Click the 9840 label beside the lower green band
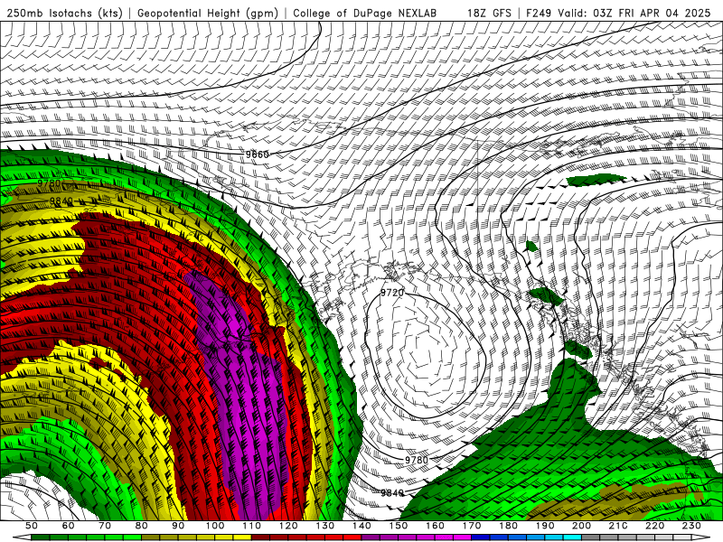Image resolution: width=723 pixels, height=542 pixels. coord(392,493)
